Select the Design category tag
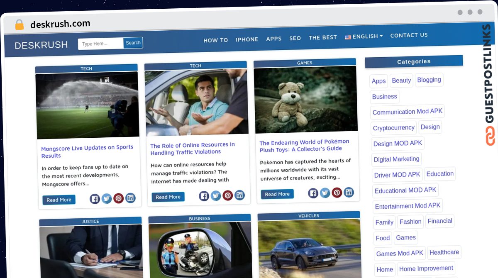This screenshot has width=498, height=278. [x=430, y=127]
